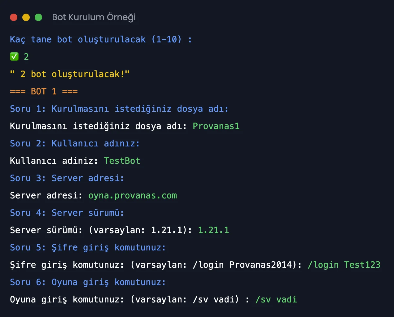Select the line 'Kaç tane bot oluşturulacak (1-10) :'
Screen dimensions: 394x317
coord(101,40)
